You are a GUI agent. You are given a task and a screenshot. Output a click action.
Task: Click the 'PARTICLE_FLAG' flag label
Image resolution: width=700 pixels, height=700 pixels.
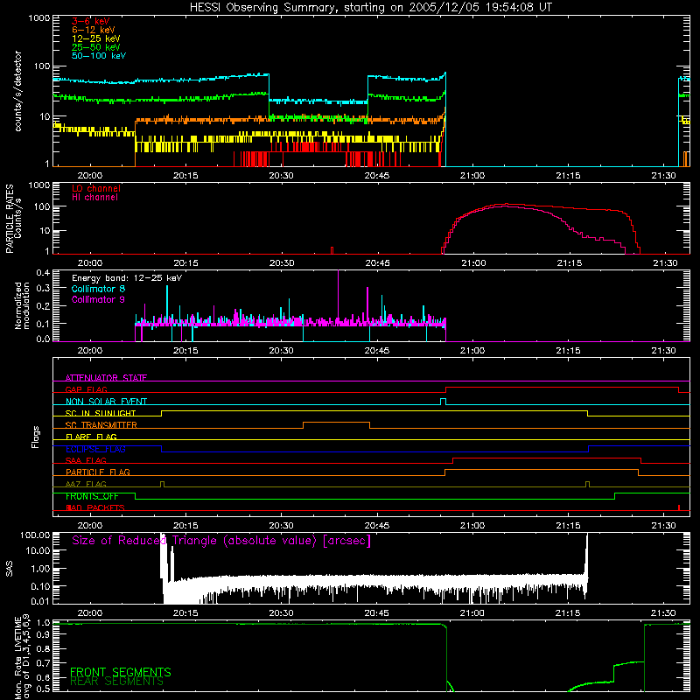(98, 472)
